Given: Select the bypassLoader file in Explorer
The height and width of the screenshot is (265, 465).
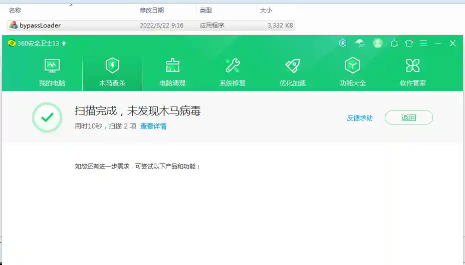Looking at the screenshot, I should (x=151, y=25).
